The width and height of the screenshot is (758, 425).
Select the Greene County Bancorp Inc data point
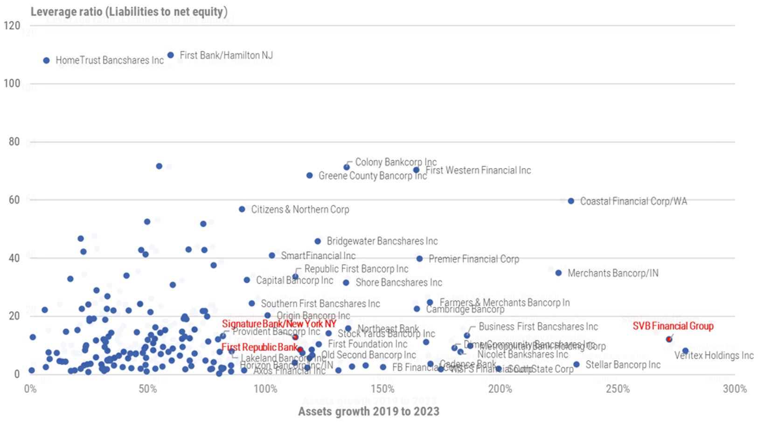[309, 176]
